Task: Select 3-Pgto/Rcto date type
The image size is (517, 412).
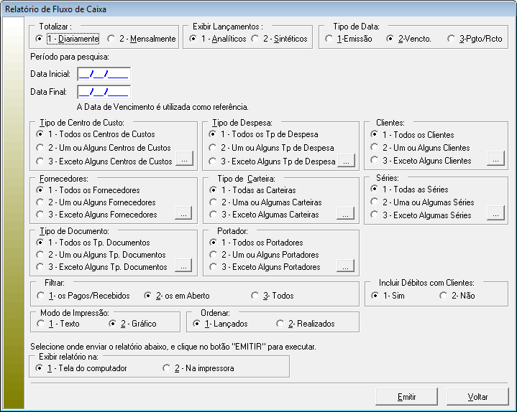Action: tap(452, 39)
